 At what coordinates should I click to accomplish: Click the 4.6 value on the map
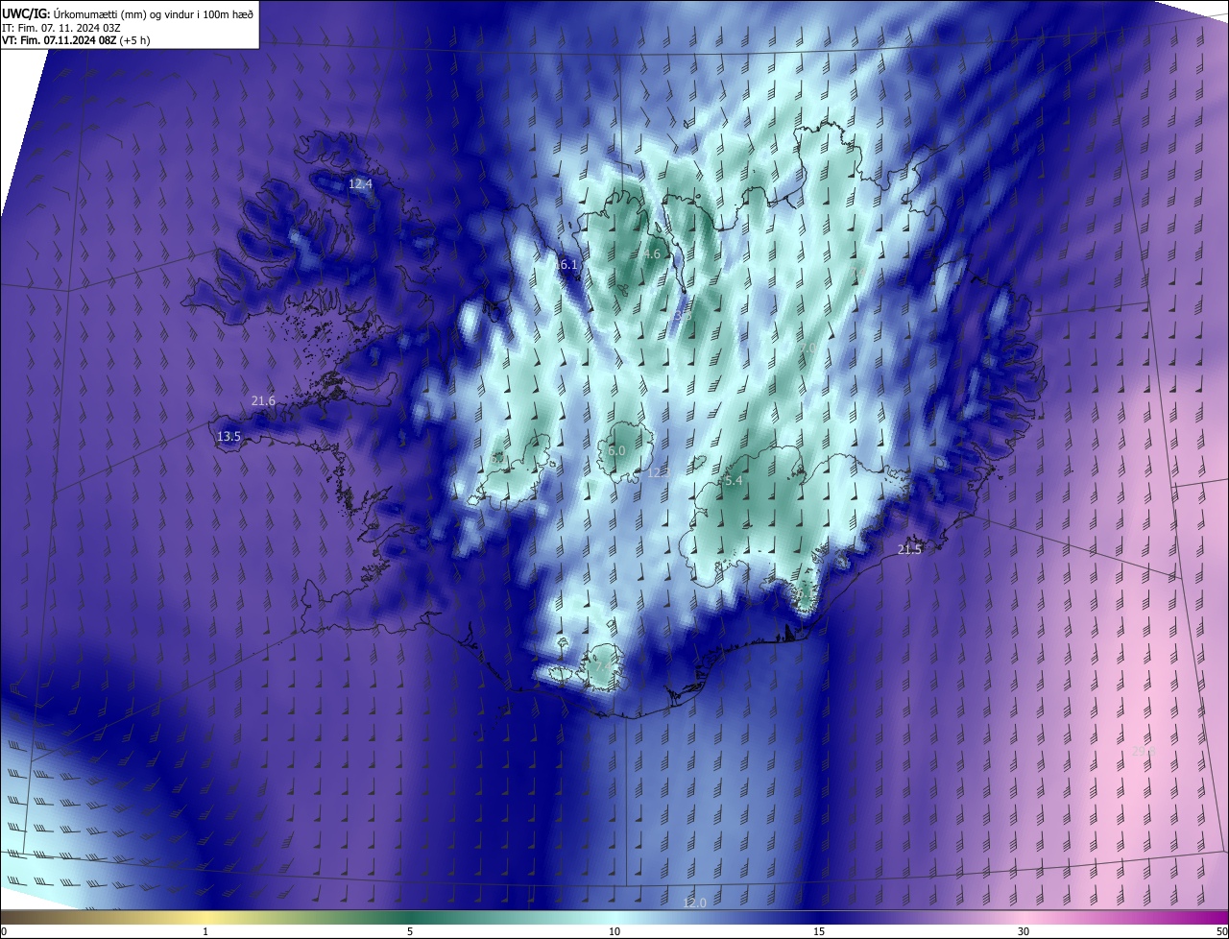point(652,254)
